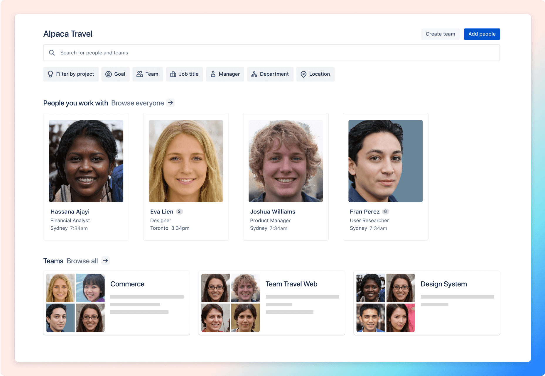Open Browse all teams link
Viewport: 545px width, 376px height.
click(x=82, y=261)
